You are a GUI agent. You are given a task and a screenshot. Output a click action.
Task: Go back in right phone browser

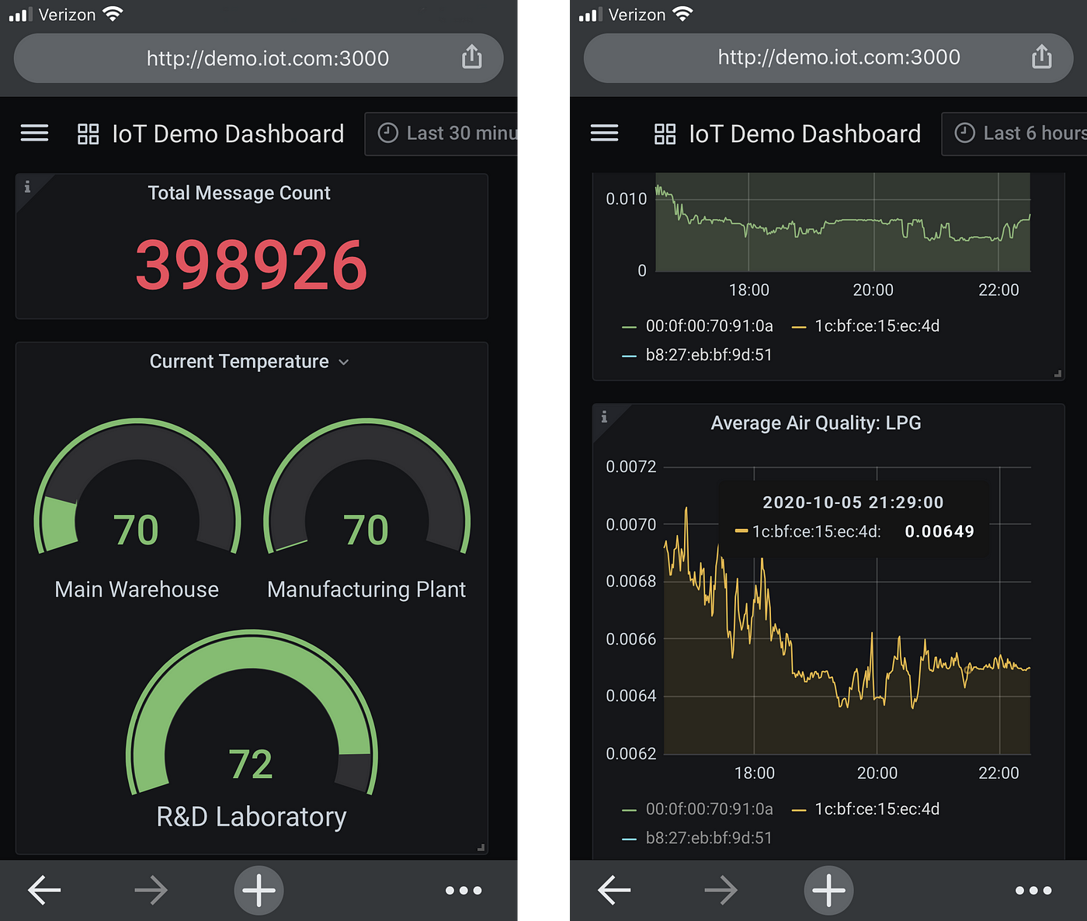614,890
